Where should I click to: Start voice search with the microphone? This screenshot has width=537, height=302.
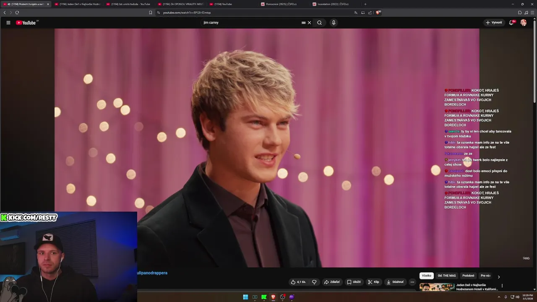[334, 23]
